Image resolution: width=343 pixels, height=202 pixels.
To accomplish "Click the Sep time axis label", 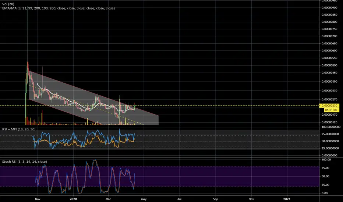I will [x=216, y=199].
